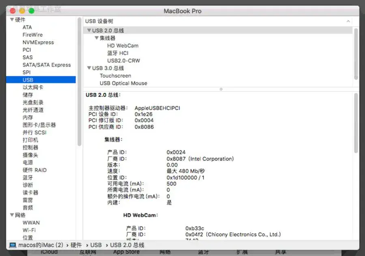Click AppleUSBEHCIPCI driver value
This screenshot has width=365, height=256.
coord(157,108)
